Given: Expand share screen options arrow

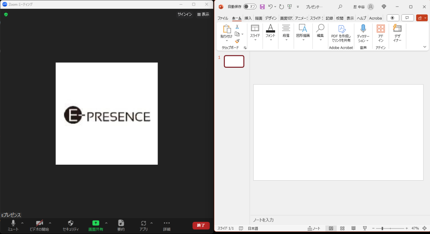Looking at the screenshot, I should click(106, 223).
